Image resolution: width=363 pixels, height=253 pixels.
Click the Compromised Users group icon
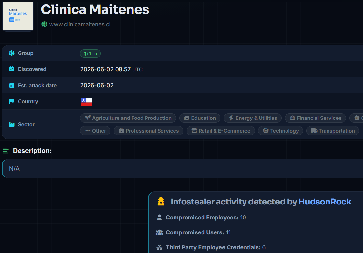tap(159, 232)
